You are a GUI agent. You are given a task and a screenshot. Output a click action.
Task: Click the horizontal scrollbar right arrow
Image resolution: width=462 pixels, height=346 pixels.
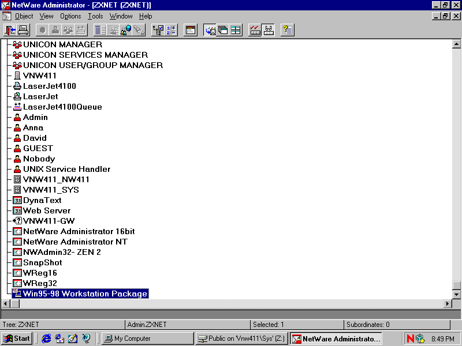tap(448, 304)
